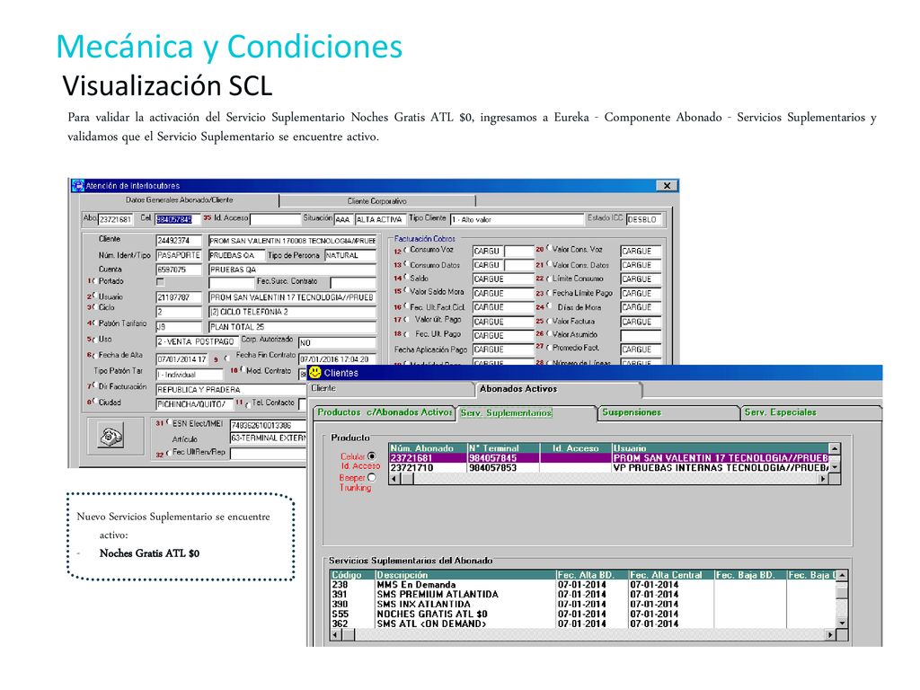Open the Abonados Activos tab
This screenshot has height=690, width=920.
coord(557,389)
